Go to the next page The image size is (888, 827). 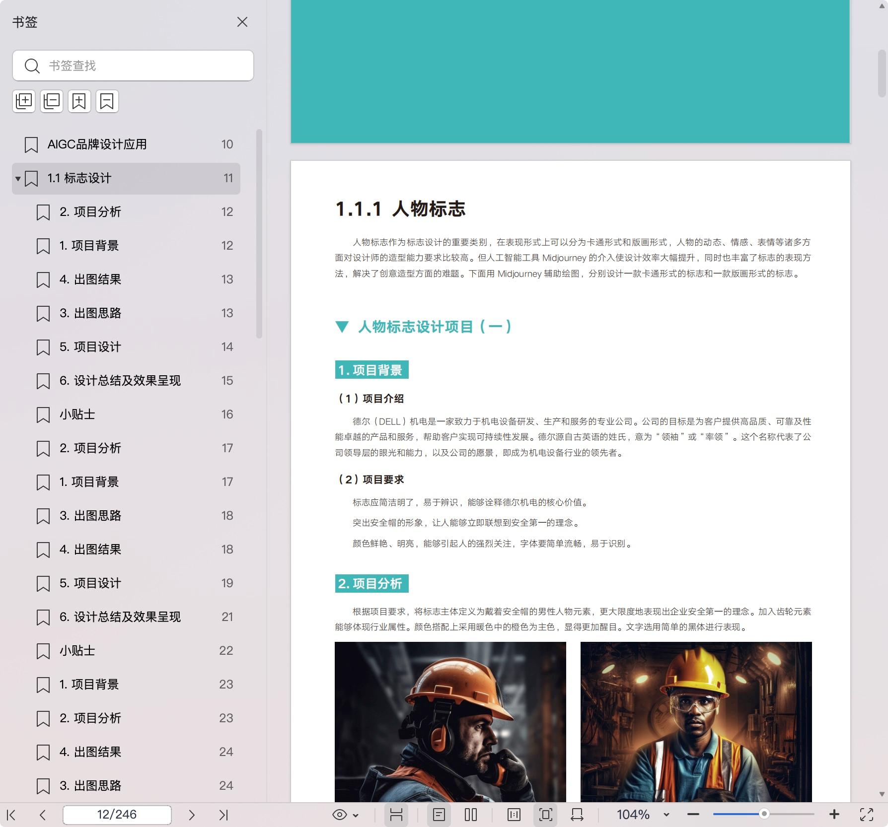coord(192,815)
